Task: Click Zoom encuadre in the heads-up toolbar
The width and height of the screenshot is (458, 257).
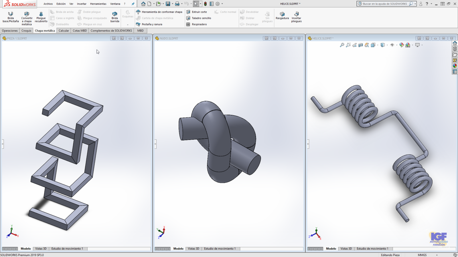Action: 348,45
